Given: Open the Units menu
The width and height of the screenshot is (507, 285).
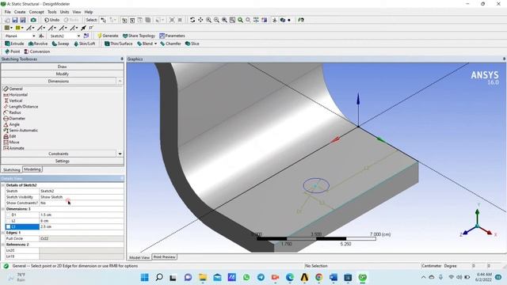Looking at the screenshot, I should pos(64,12).
